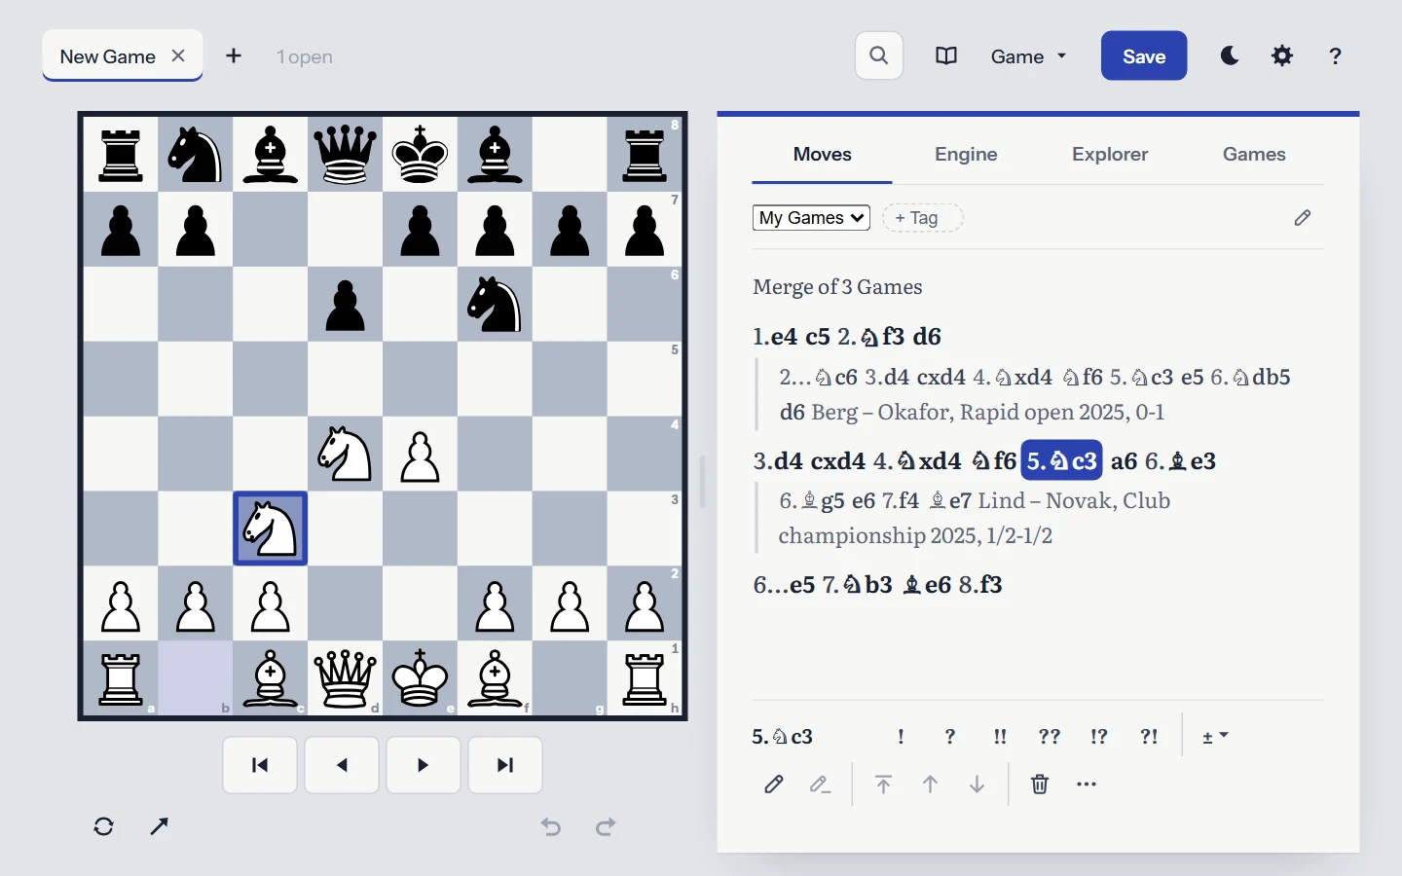Click the highlighted knight on c3

[270, 529]
